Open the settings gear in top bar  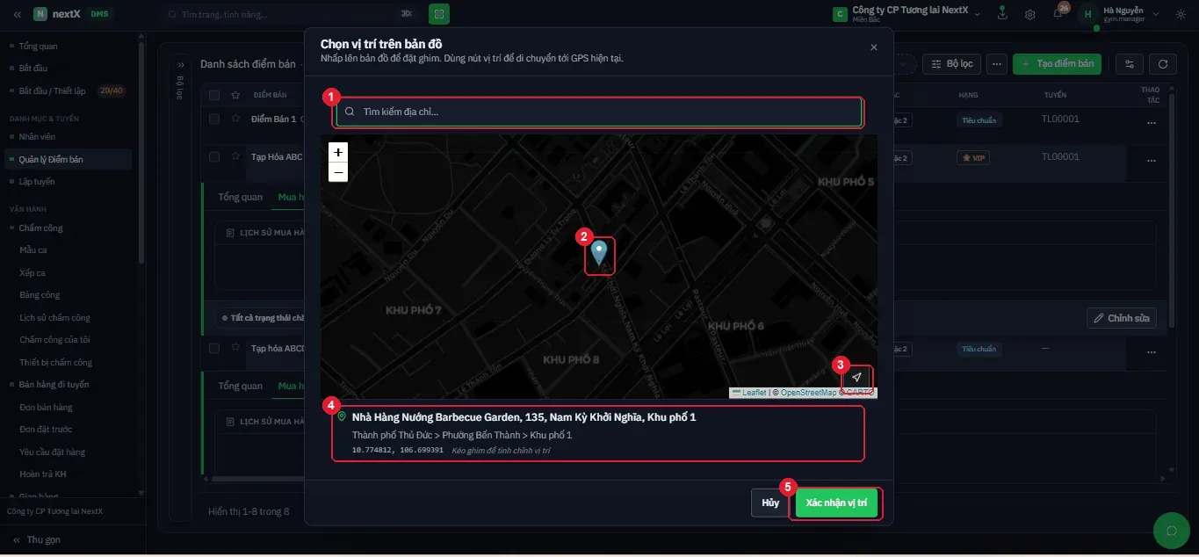[x=1029, y=14]
